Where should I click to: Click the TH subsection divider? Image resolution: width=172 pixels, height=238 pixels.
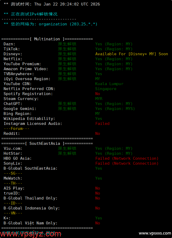click(16, 183)
